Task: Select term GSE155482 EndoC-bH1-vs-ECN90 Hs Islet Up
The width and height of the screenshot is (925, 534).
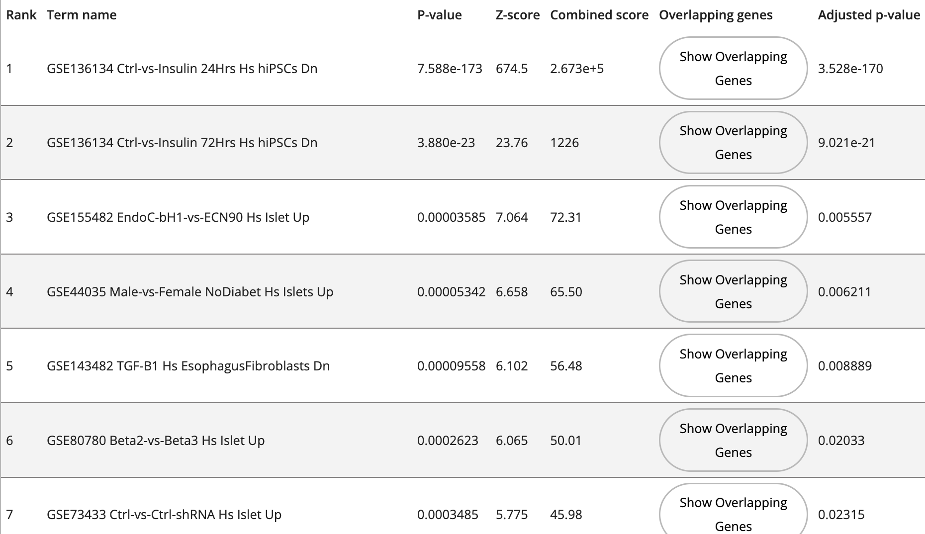Action: [x=178, y=217]
